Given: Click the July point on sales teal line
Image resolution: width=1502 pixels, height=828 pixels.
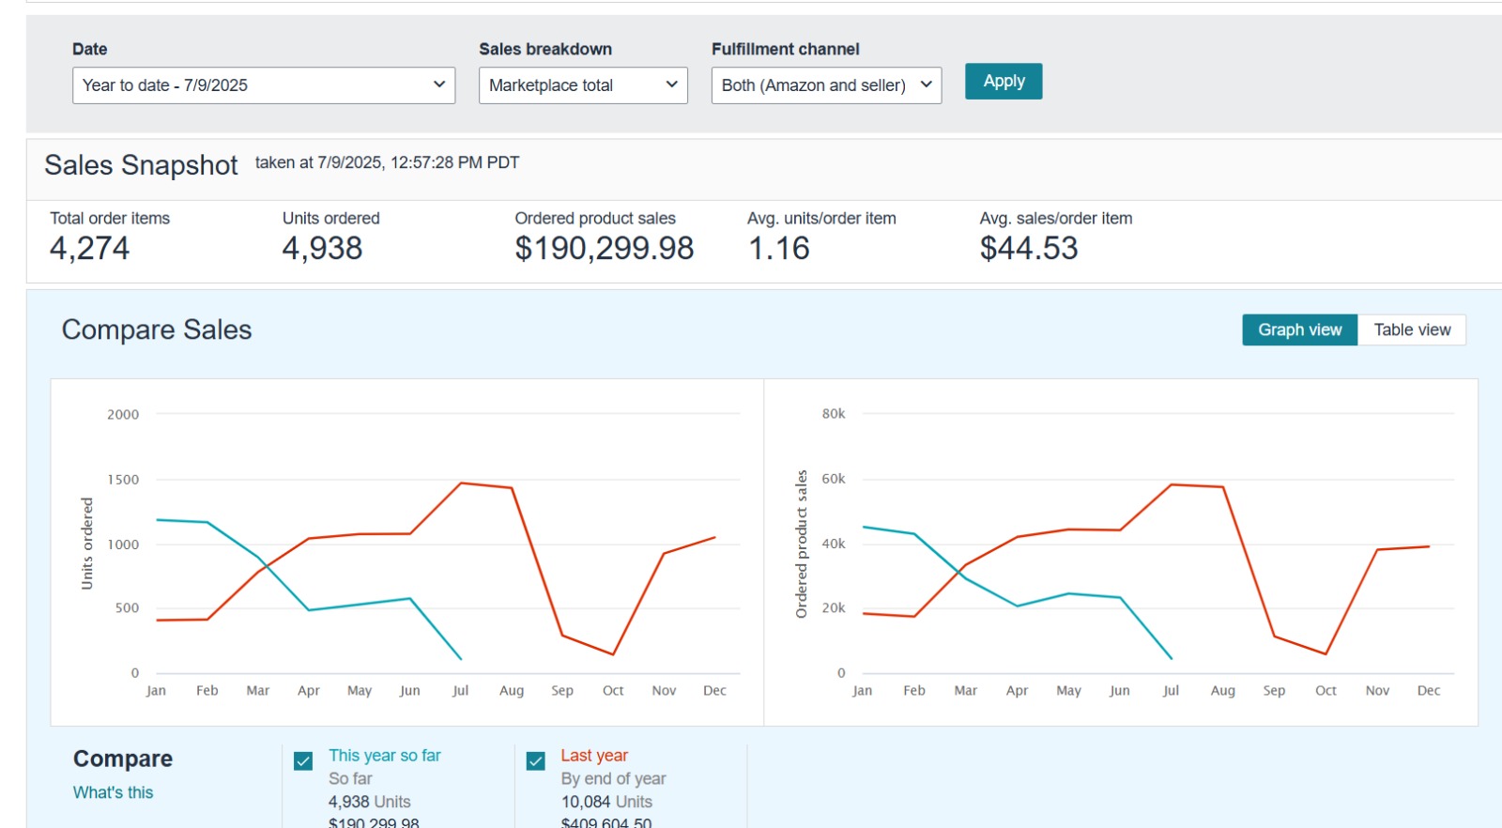Looking at the screenshot, I should pyautogui.click(x=1171, y=659).
